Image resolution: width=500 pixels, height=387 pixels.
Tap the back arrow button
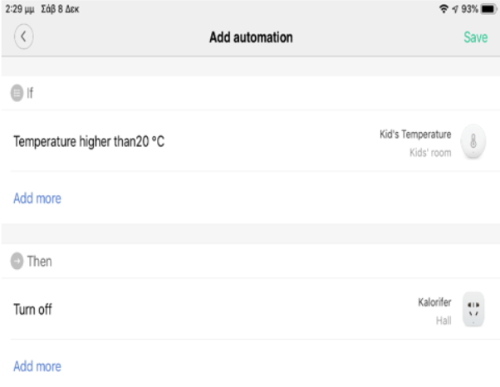pyautogui.click(x=23, y=37)
